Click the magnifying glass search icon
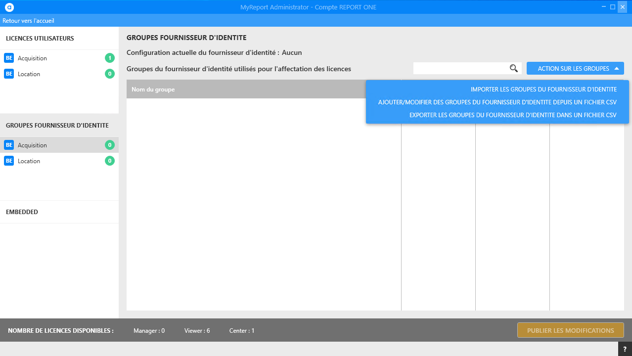This screenshot has width=632, height=356. pos(514,68)
